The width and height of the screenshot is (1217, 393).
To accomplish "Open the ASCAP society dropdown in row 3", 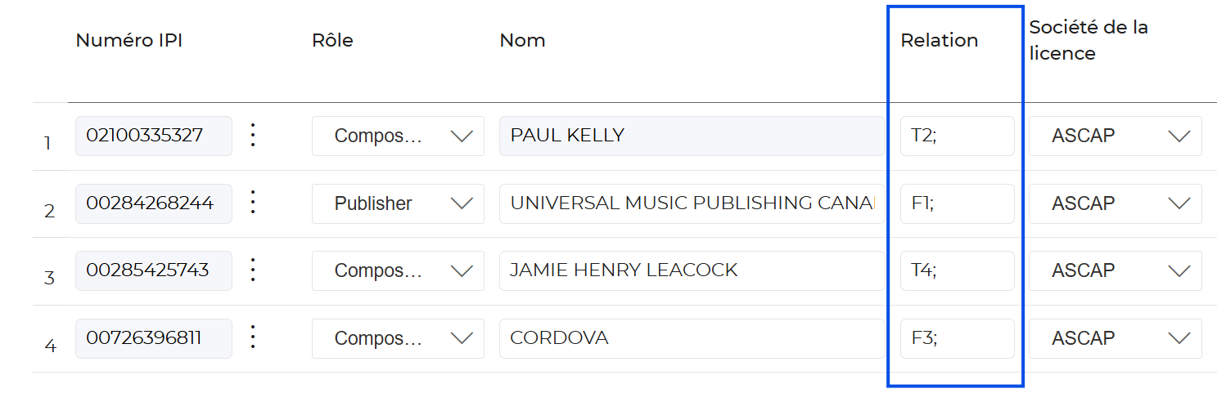I will tap(1115, 270).
